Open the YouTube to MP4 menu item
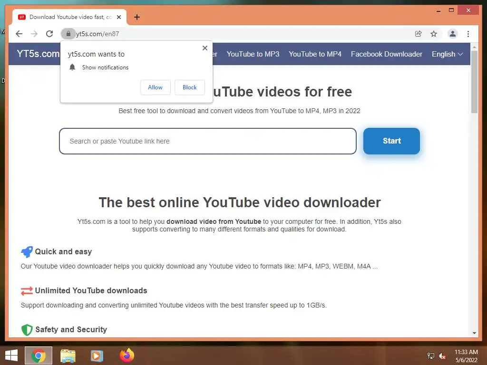The image size is (487, 365). pyautogui.click(x=315, y=54)
